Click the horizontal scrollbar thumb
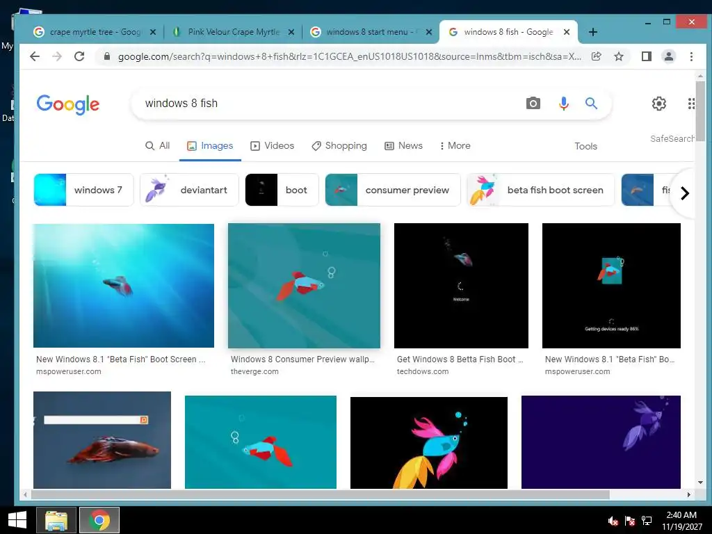 pyautogui.click(x=320, y=494)
